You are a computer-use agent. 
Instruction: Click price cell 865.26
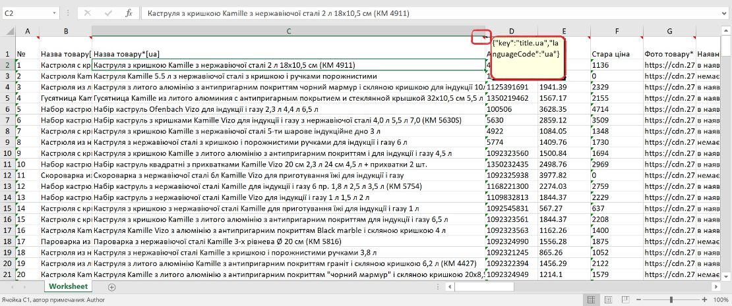564,253
